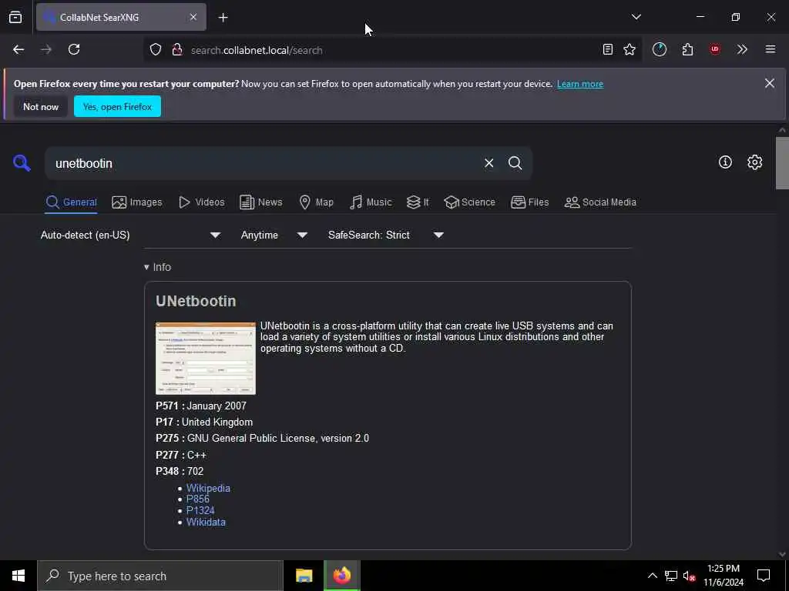
Task: Close the CollabNet SearXNG tab
Action: tap(193, 17)
